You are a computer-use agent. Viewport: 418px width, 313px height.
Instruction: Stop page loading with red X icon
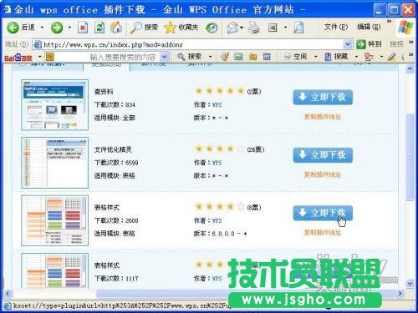pos(83,28)
